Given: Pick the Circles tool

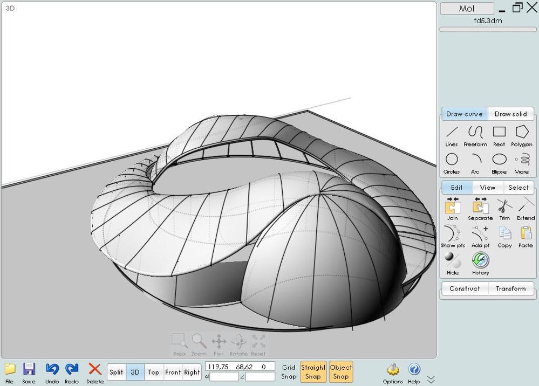Looking at the screenshot, I should pyautogui.click(x=452, y=160).
